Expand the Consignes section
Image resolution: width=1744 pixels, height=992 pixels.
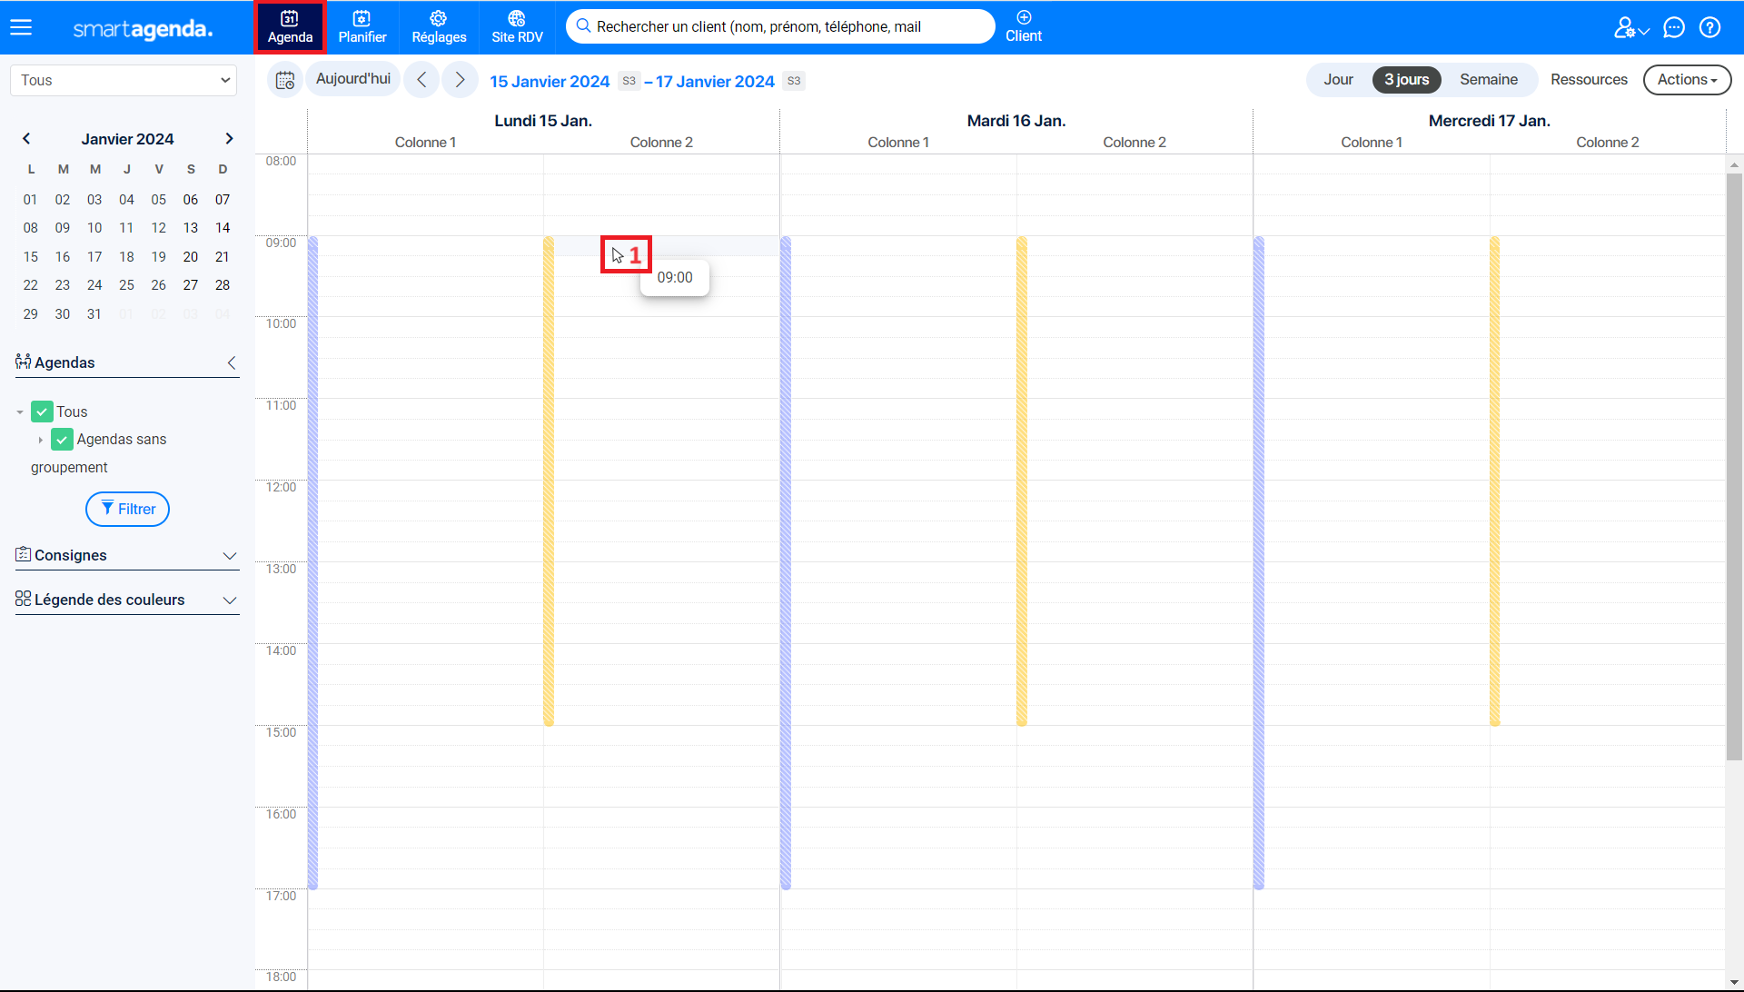pos(230,556)
